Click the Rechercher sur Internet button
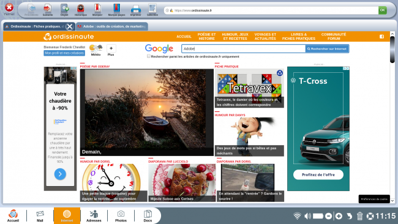Image resolution: width=398 pixels, height=224 pixels. pos(327,49)
